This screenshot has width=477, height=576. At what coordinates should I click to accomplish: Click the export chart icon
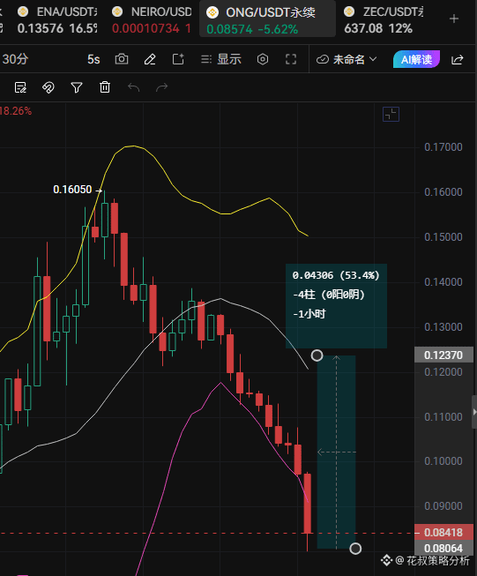[178, 59]
